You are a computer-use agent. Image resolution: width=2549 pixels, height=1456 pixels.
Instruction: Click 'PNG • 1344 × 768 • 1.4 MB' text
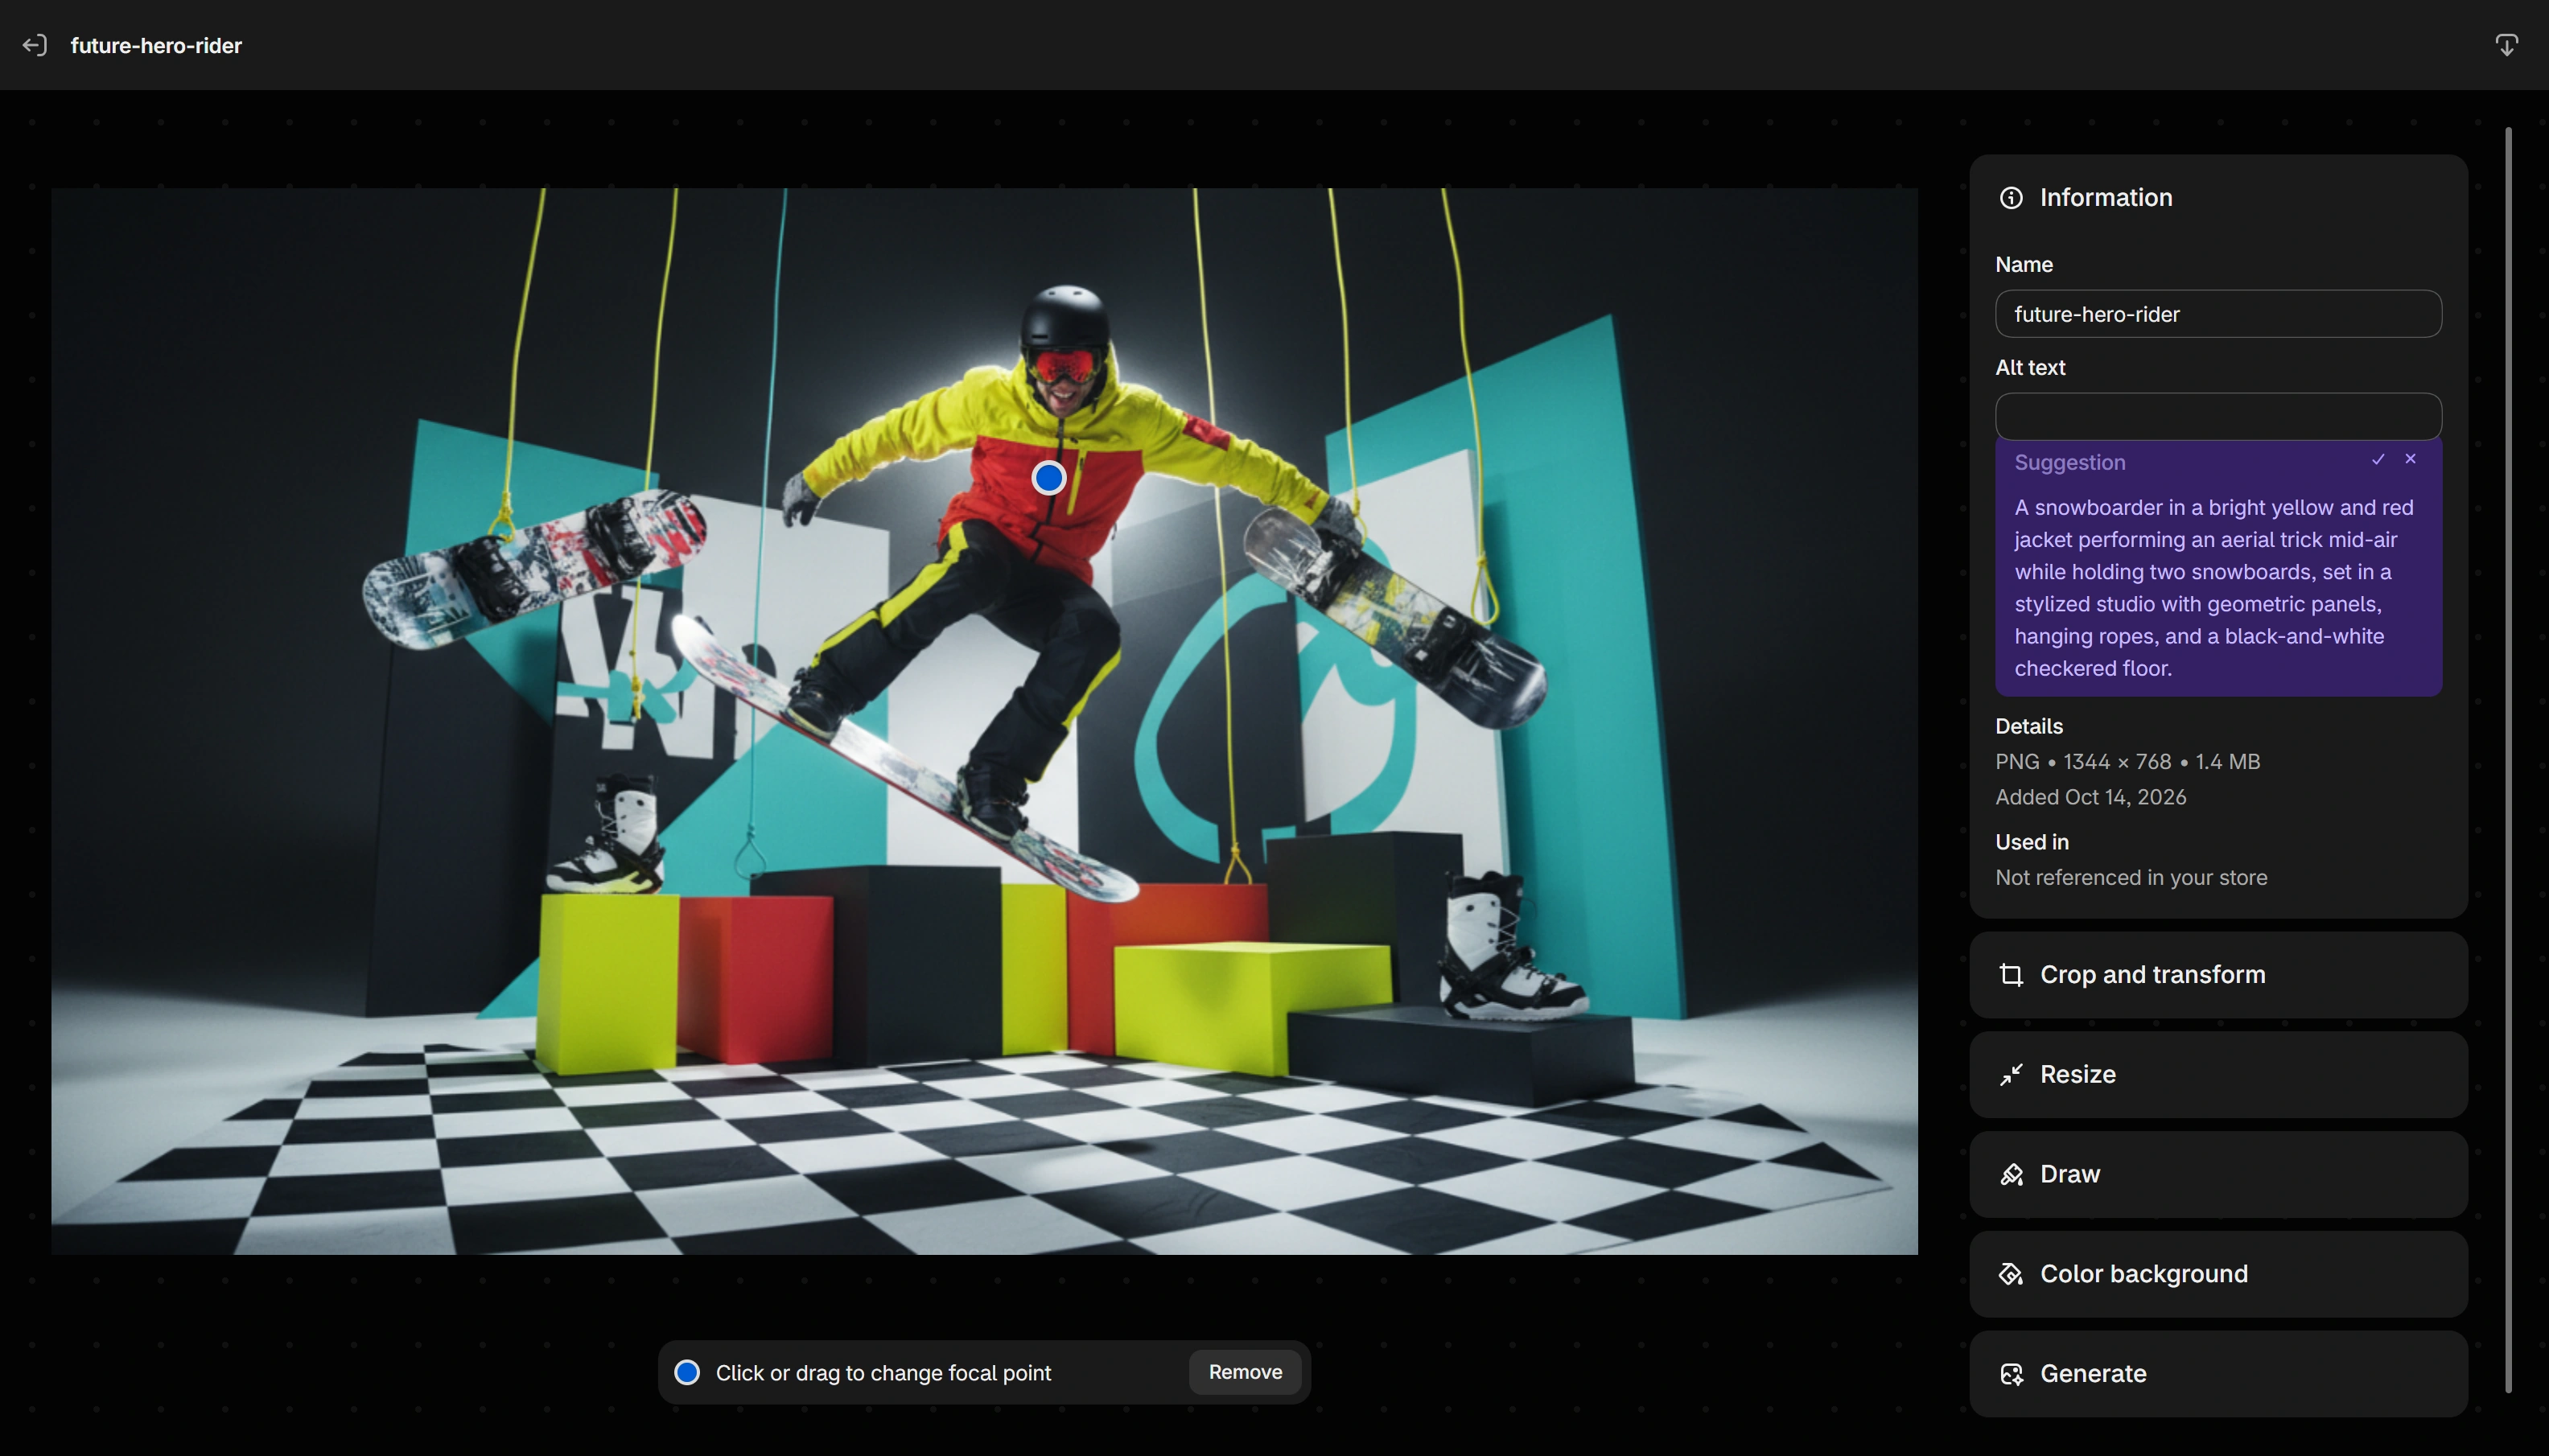[x=2127, y=762]
